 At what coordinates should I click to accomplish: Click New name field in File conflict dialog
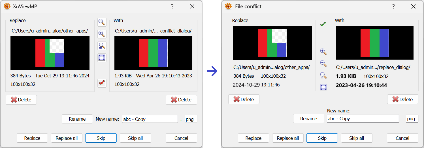coord(363,119)
